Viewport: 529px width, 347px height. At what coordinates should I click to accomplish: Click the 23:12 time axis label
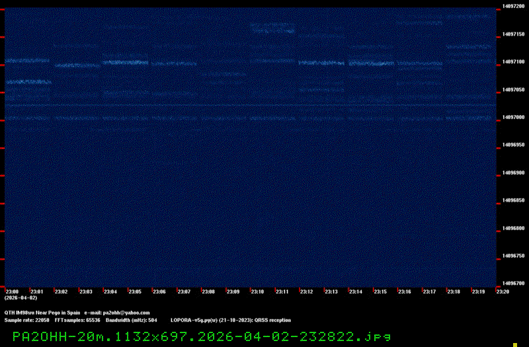307,291
